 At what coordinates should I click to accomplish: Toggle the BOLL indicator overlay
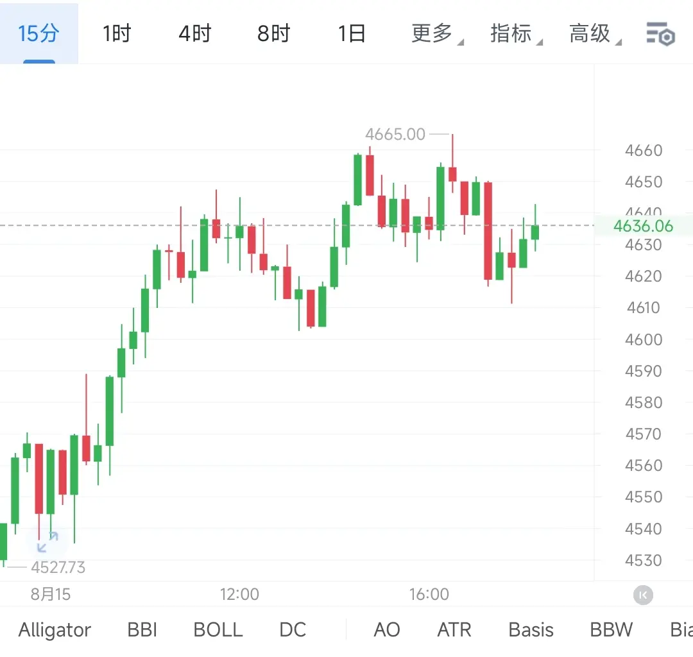(218, 629)
